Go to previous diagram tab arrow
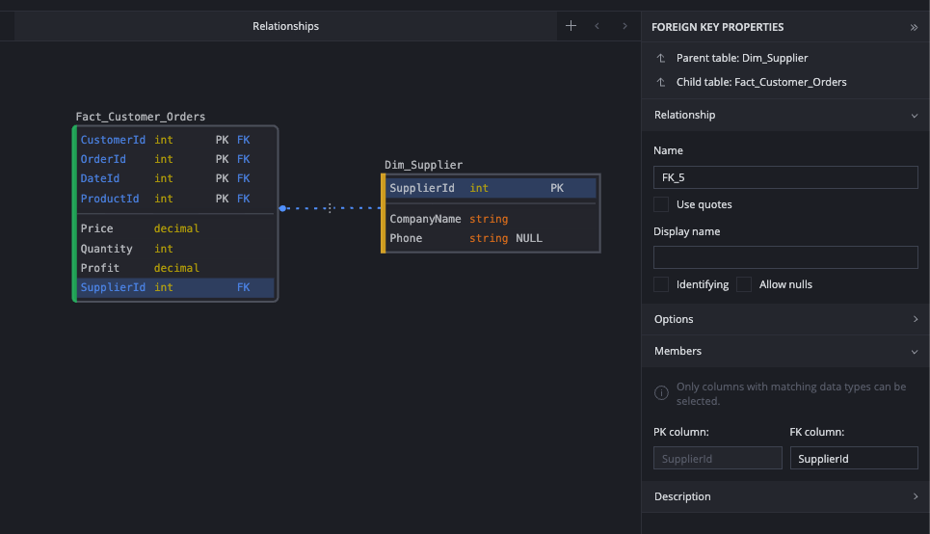This screenshot has width=930, height=534. coord(597,26)
